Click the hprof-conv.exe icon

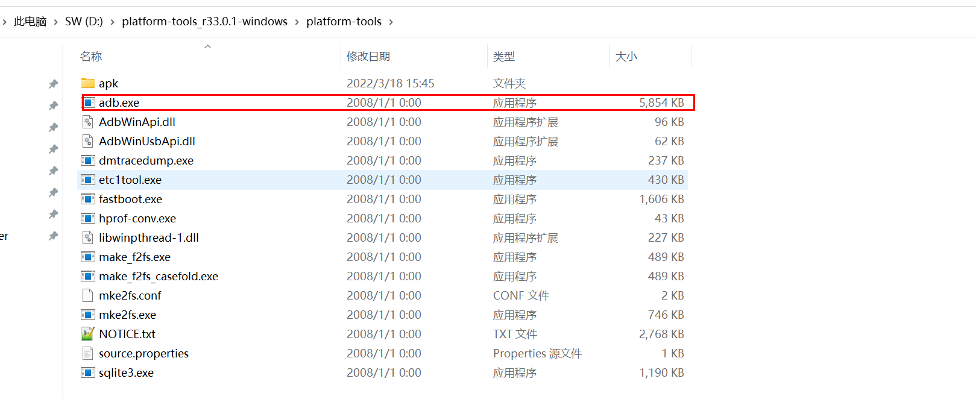pos(88,218)
